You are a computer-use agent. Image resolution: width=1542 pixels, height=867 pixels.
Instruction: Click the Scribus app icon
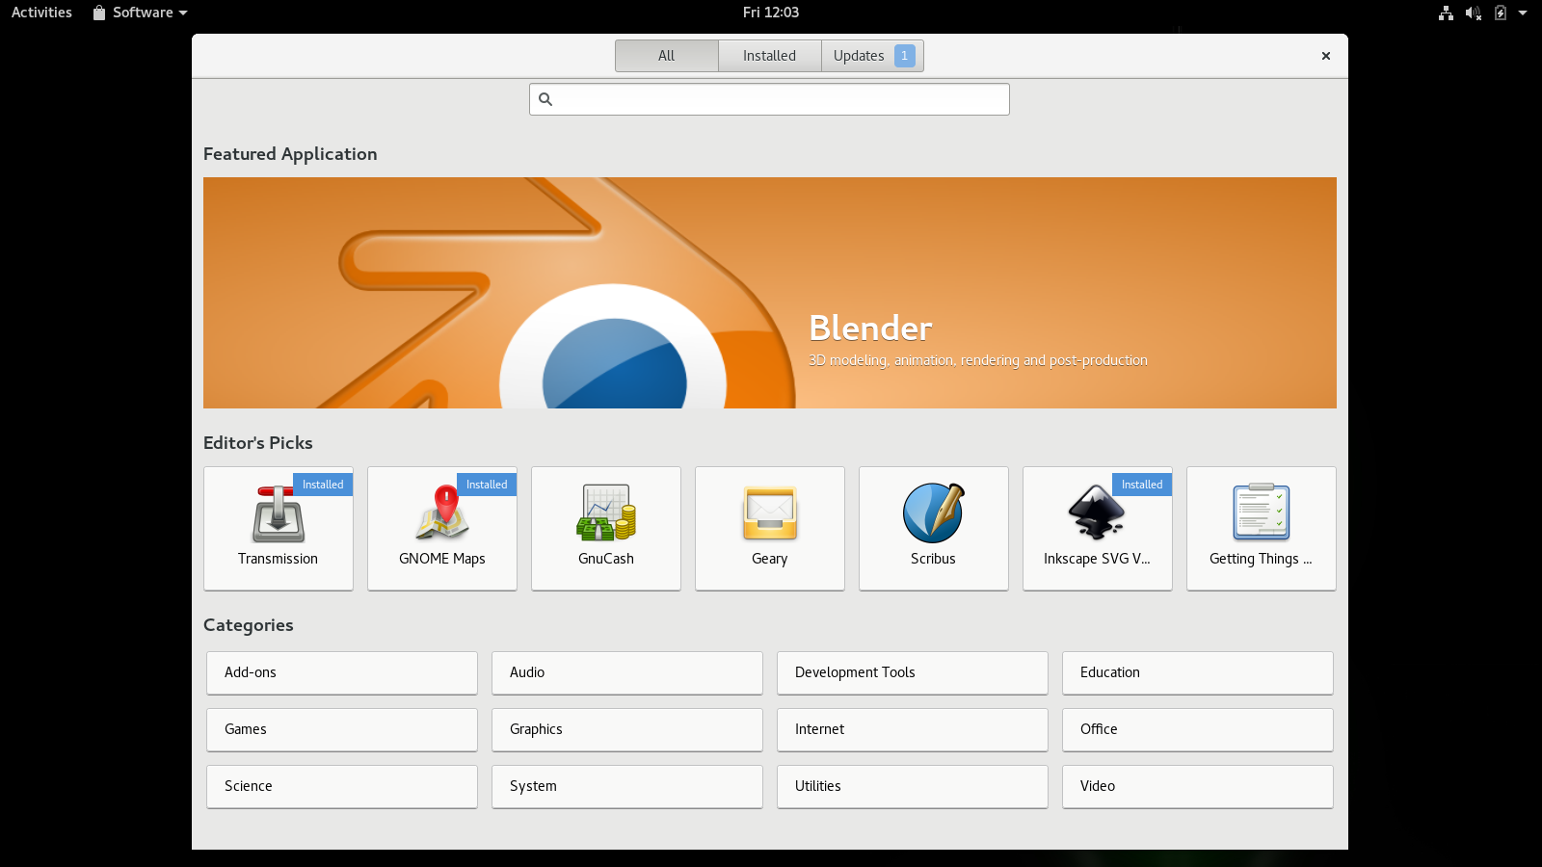tap(933, 513)
